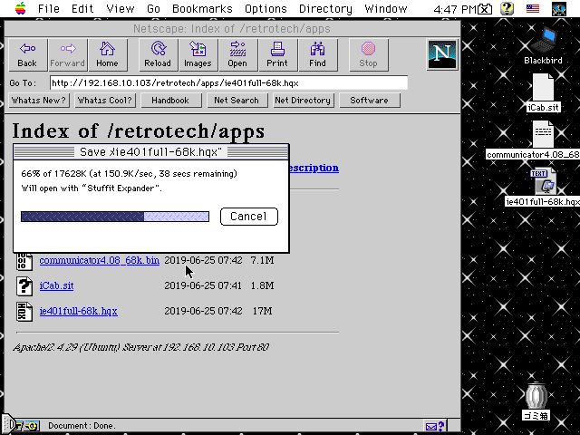
Task: Open the View menu
Action: tap(121, 8)
